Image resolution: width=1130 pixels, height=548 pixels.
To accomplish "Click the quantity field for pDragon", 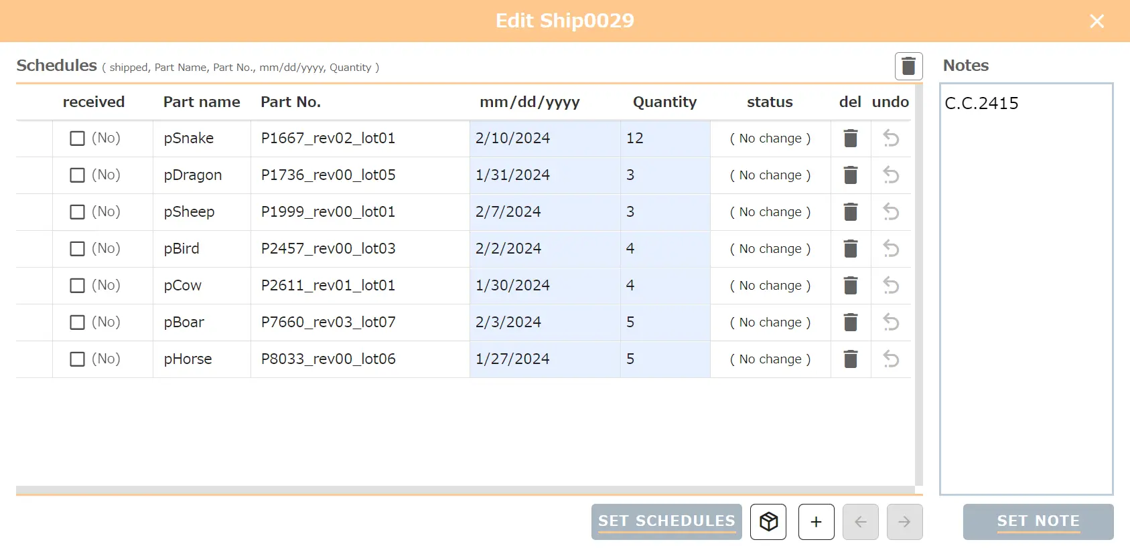I will 664,175.
